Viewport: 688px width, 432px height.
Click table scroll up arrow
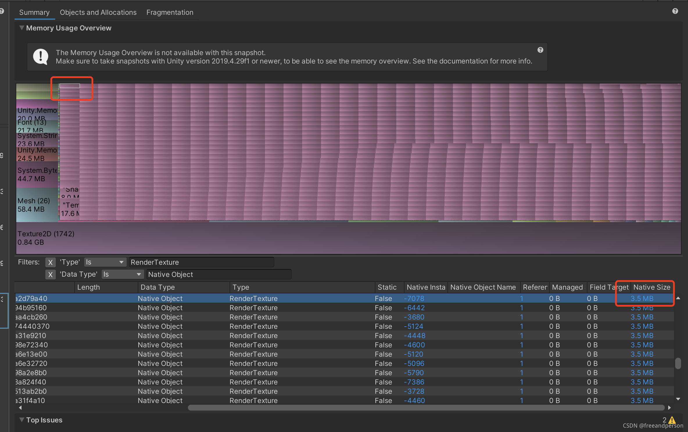point(678,298)
